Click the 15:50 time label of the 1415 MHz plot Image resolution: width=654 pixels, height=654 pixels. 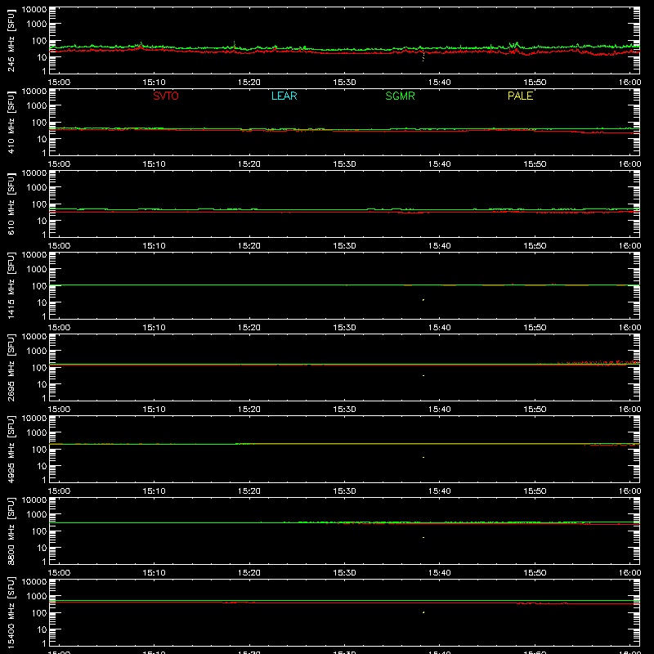pos(535,328)
